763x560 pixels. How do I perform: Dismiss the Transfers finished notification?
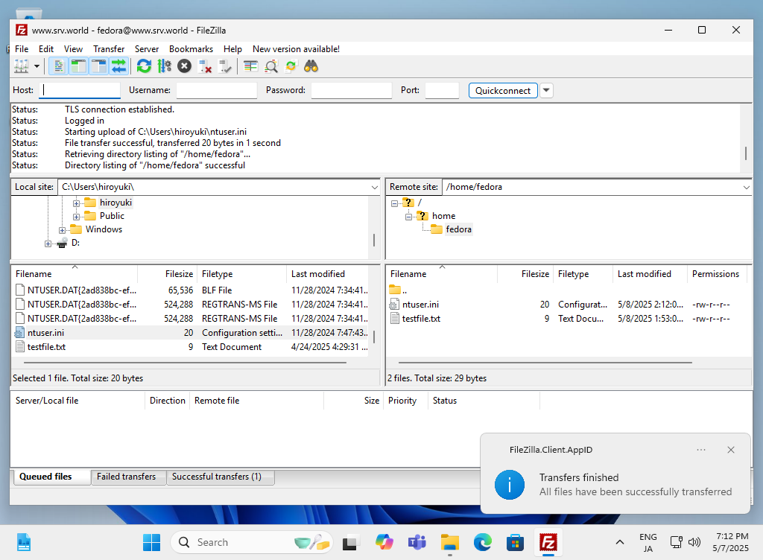point(731,450)
